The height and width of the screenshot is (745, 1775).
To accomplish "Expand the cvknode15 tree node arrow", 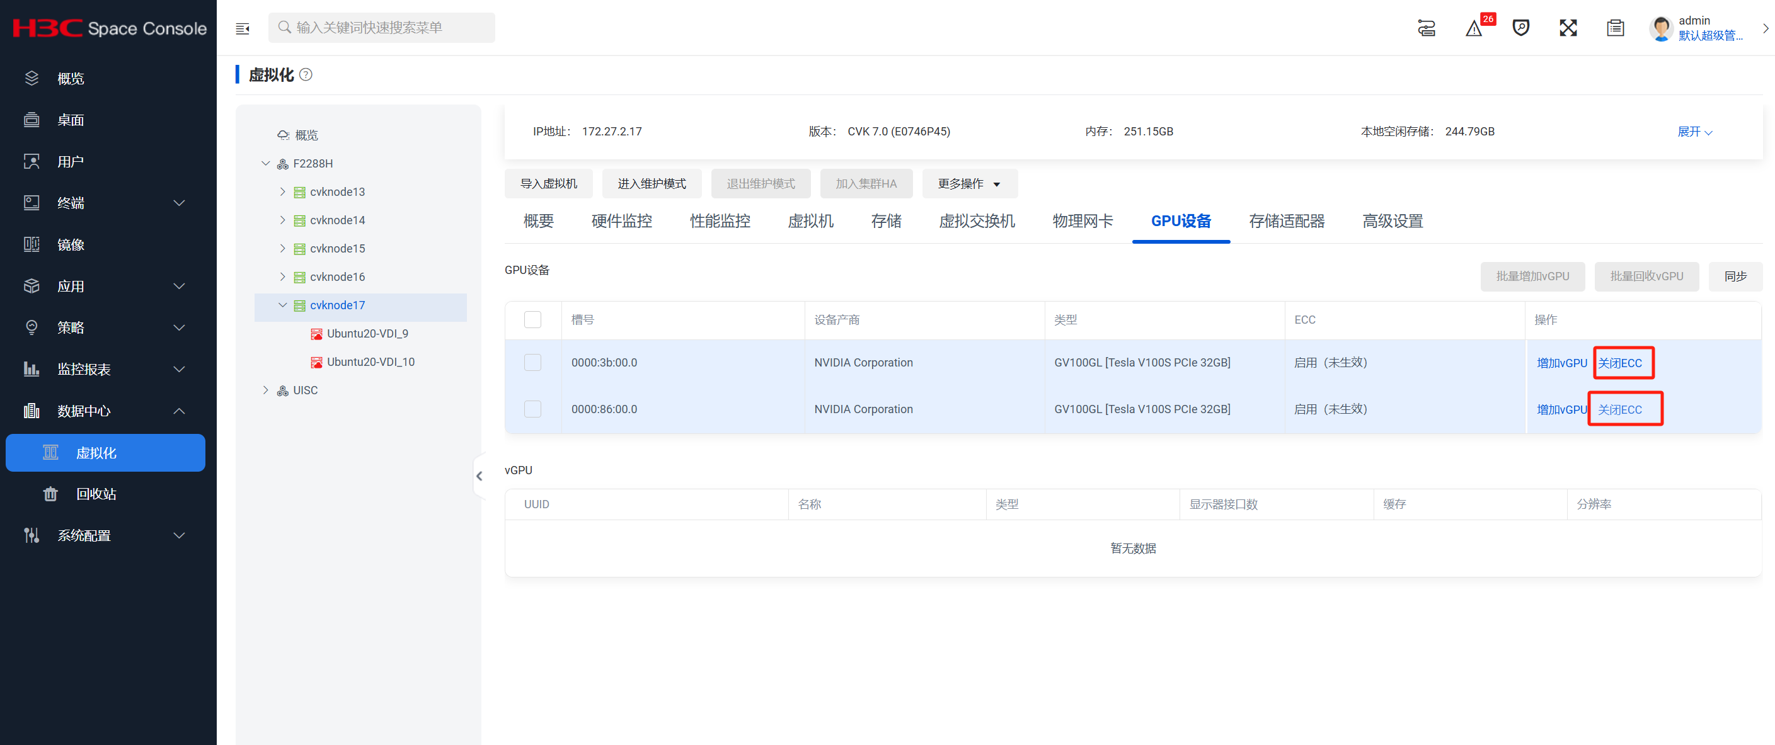I will (282, 249).
